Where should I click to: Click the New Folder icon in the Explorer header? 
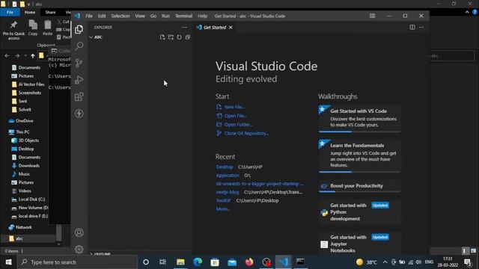[171, 37]
